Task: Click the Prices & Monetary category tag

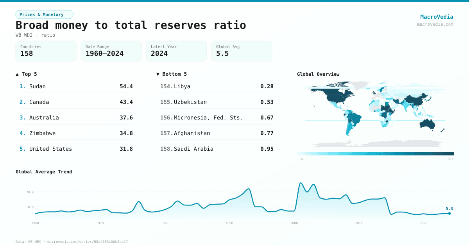Action: coord(44,14)
